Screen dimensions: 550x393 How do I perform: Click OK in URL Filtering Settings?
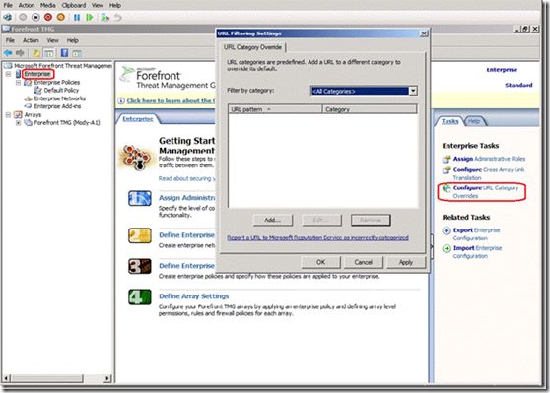point(321,262)
